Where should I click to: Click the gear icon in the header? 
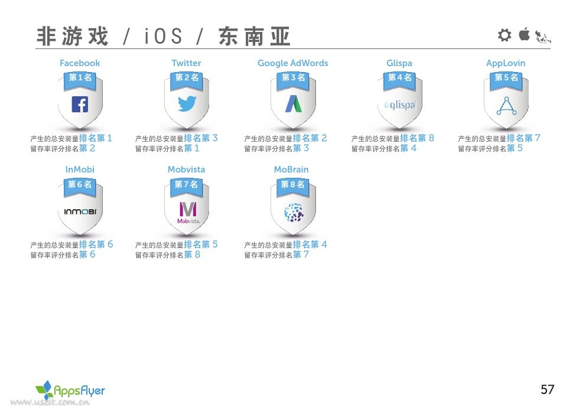pos(504,35)
